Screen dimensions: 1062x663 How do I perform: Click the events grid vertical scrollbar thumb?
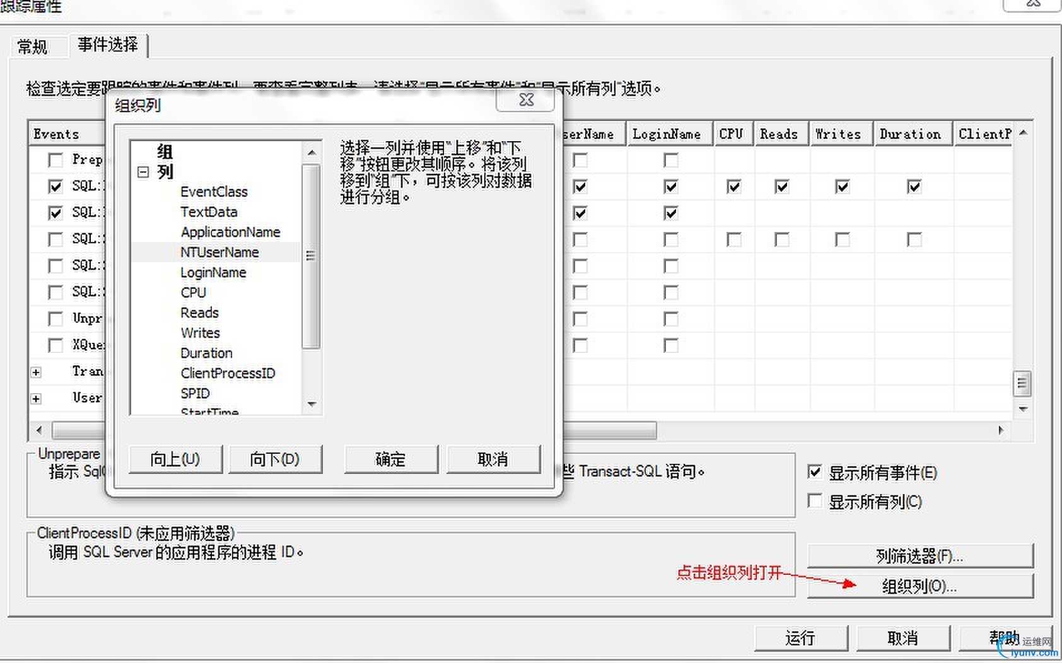pos(1022,383)
